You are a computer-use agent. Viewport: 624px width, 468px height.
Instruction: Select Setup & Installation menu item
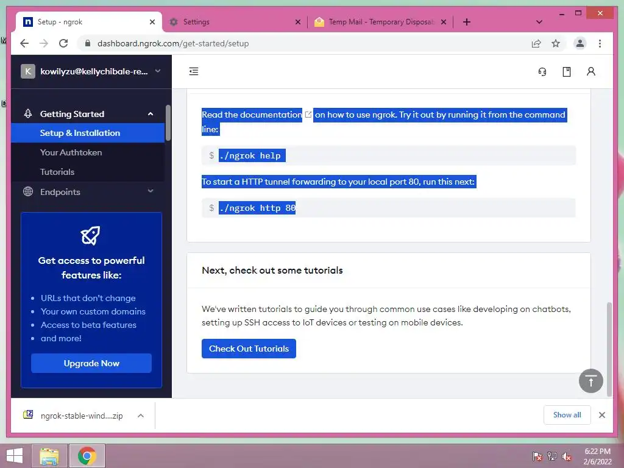click(x=88, y=133)
